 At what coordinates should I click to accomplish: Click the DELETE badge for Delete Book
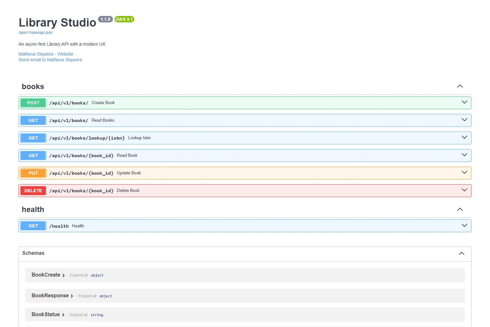click(33, 191)
